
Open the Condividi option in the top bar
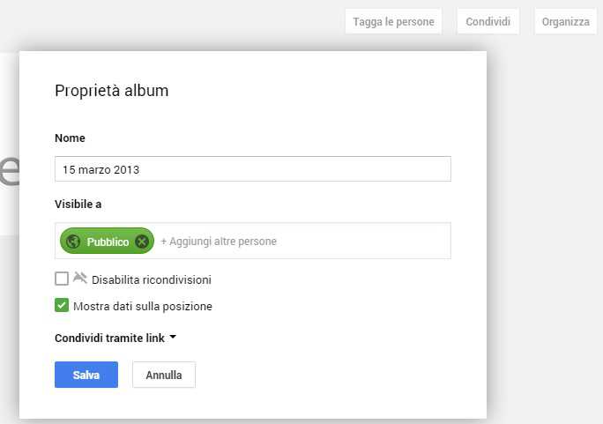point(488,22)
